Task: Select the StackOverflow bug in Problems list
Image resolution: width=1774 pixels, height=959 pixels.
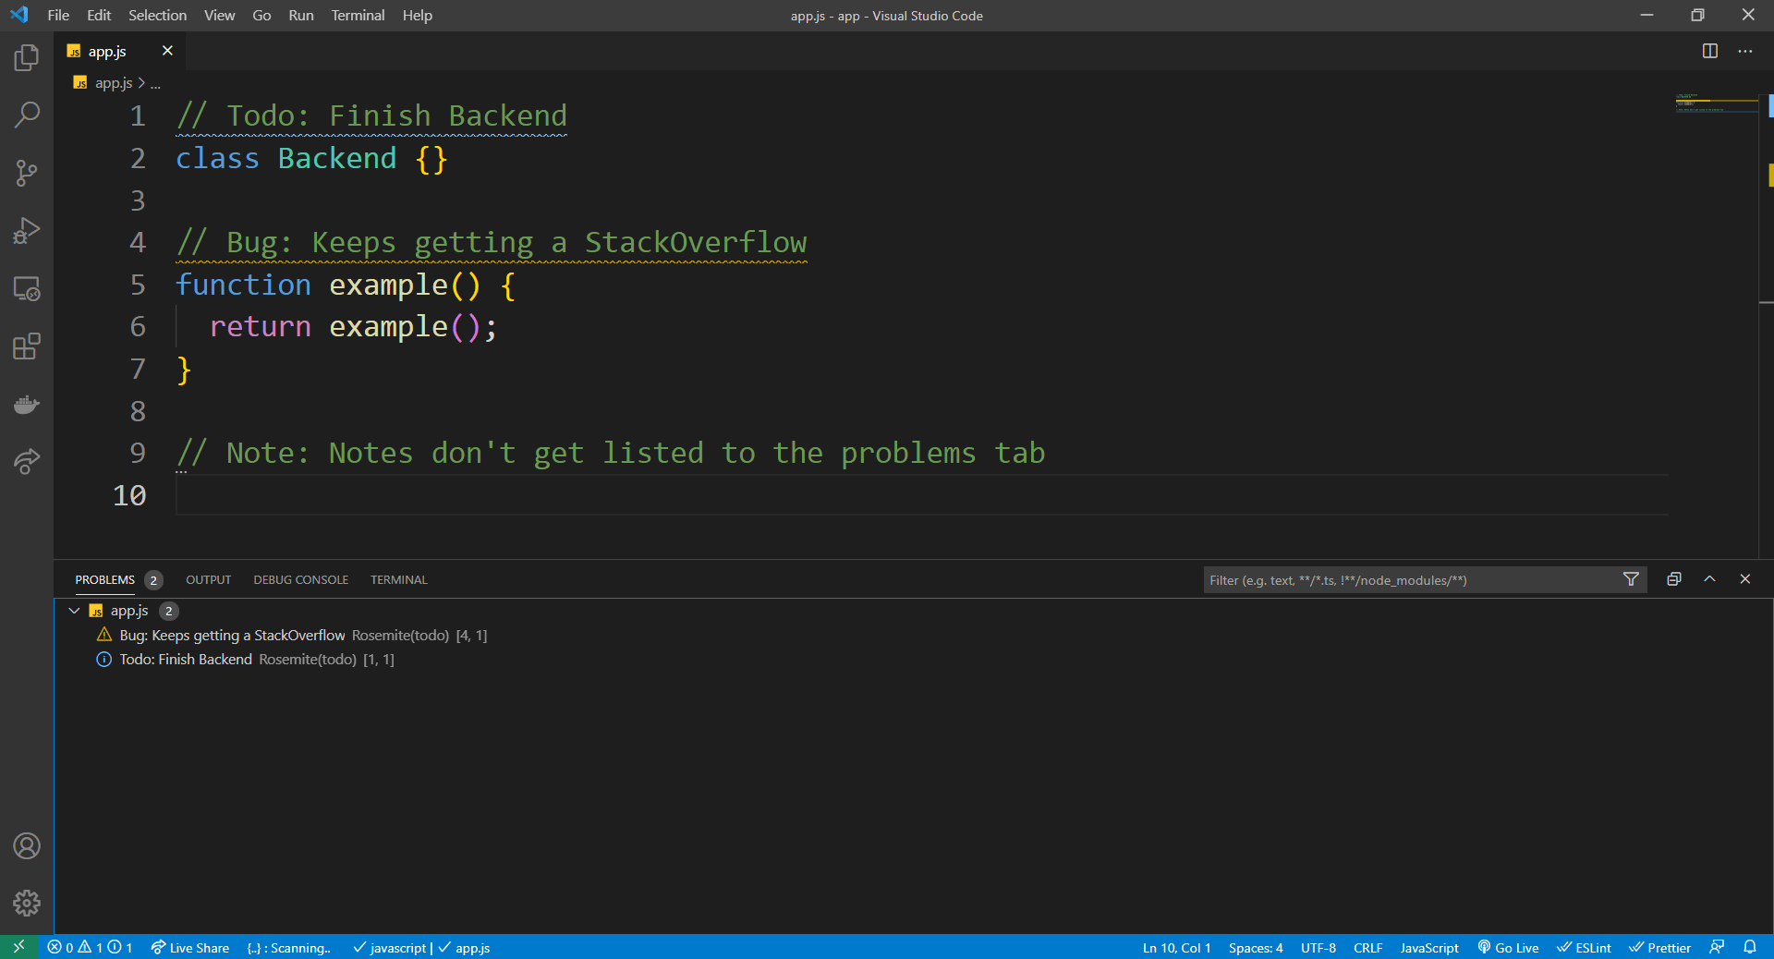Action: click(231, 636)
